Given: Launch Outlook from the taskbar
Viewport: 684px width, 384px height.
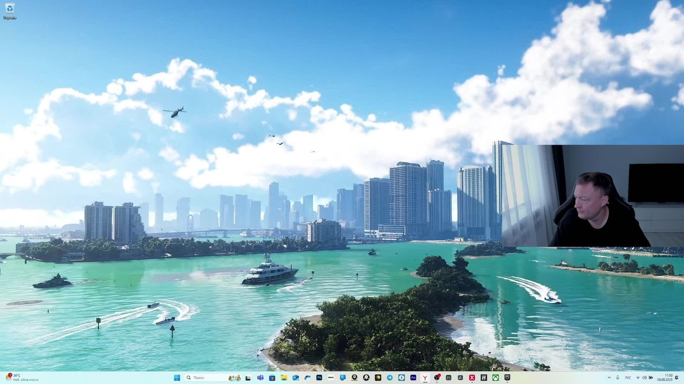Looking at the screenshot, I should [296, 378].
